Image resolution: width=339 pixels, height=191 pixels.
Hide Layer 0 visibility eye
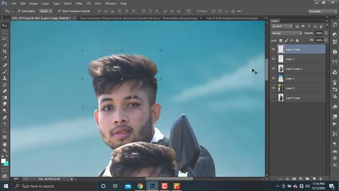273,88
